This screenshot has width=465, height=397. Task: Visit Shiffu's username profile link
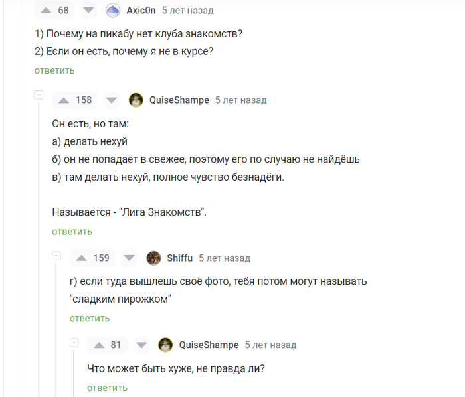180,258
